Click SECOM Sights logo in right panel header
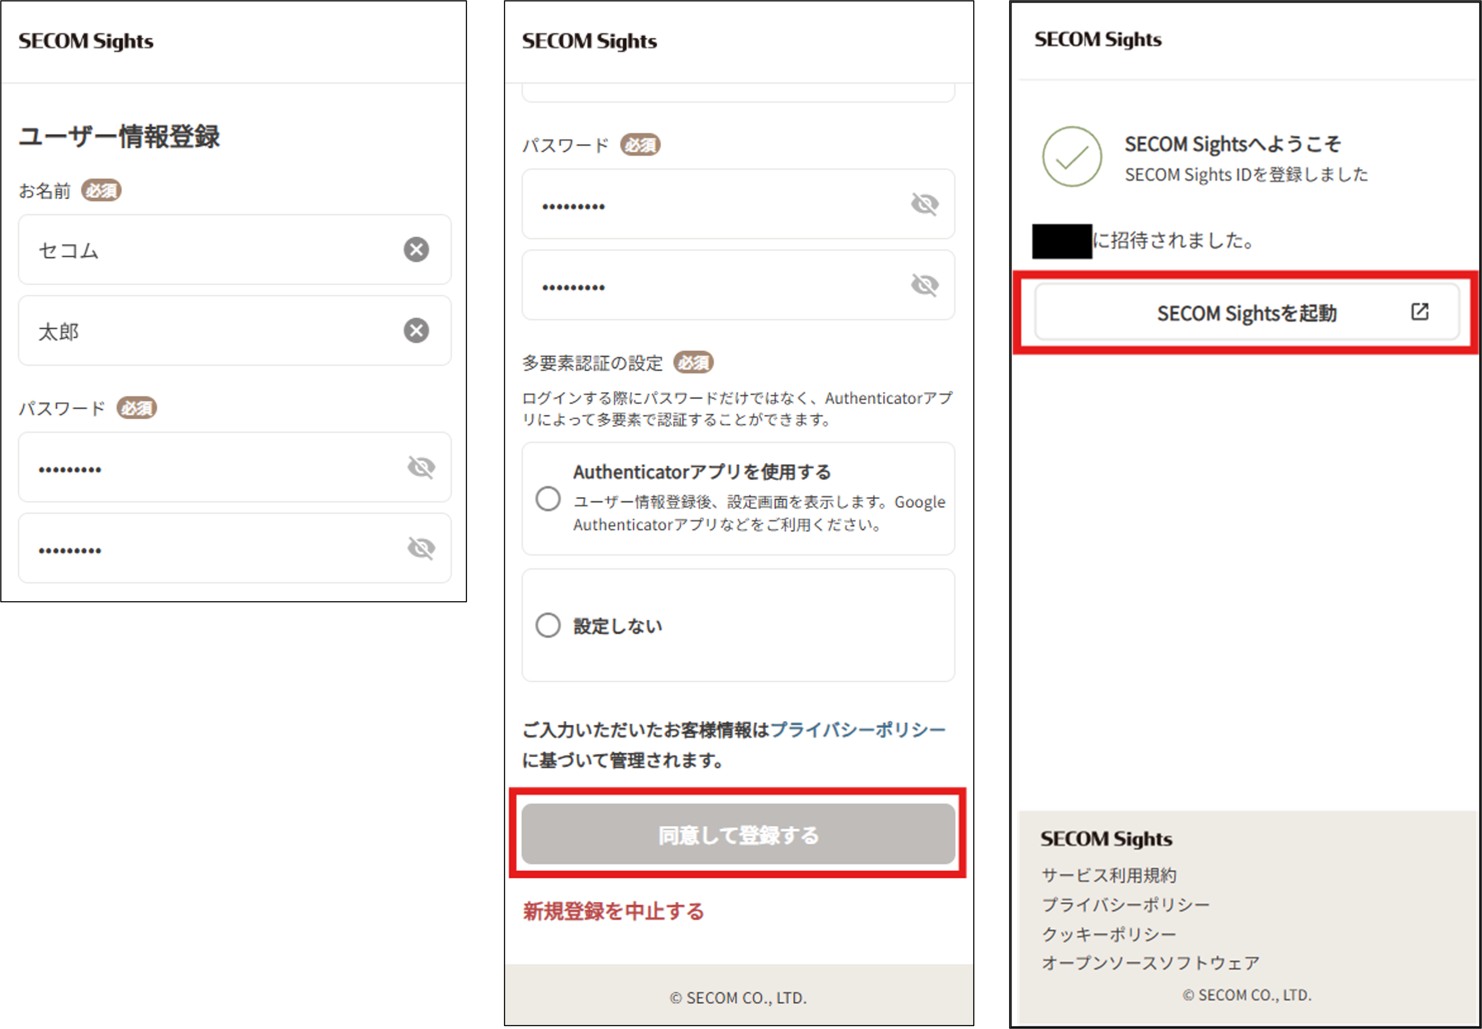 (1098, 39)
